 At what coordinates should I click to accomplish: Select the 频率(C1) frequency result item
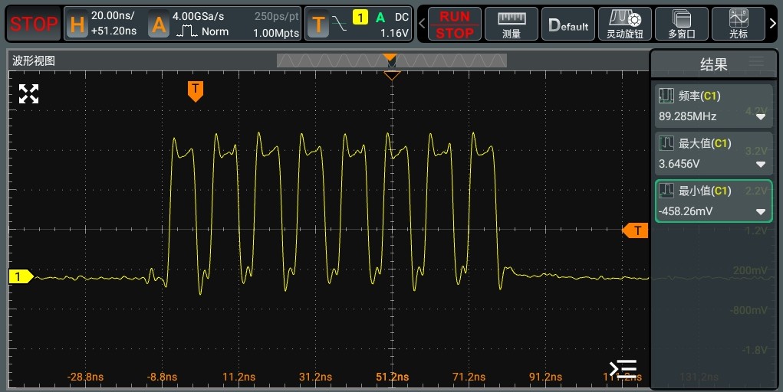click(713, 106)
